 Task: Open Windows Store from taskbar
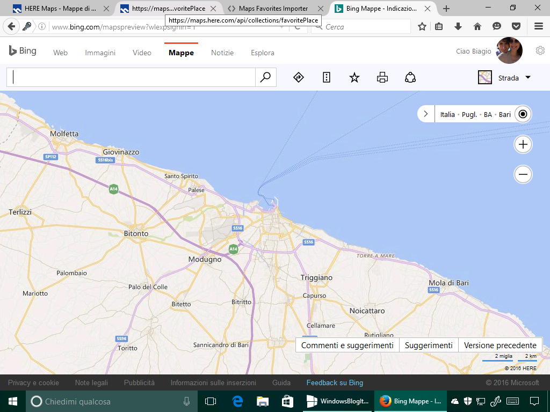(288, 401)
